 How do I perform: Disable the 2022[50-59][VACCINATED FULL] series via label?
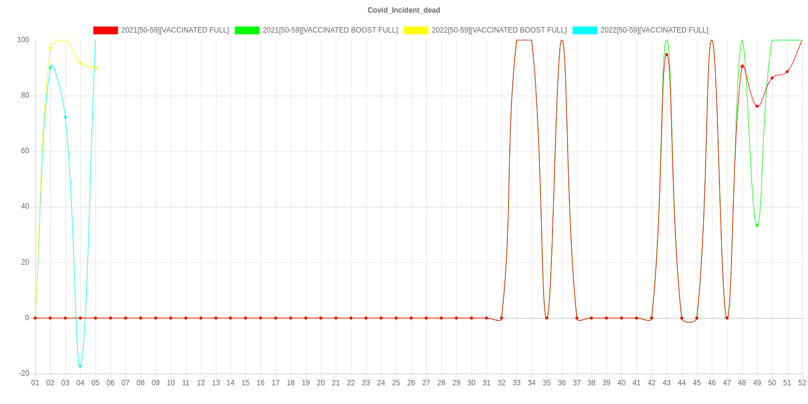[654, 30]
